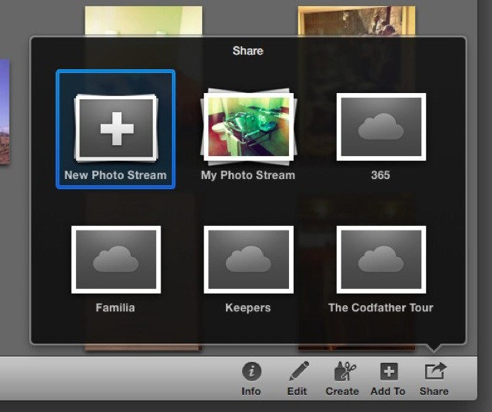The image size is (492, 412).
Task: Select The Codfather Tour cloud icon
Action: [x=381, y=260]
